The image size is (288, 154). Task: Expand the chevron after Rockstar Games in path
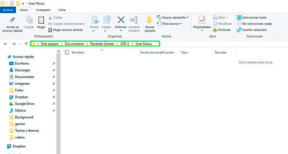pos(117,44)
